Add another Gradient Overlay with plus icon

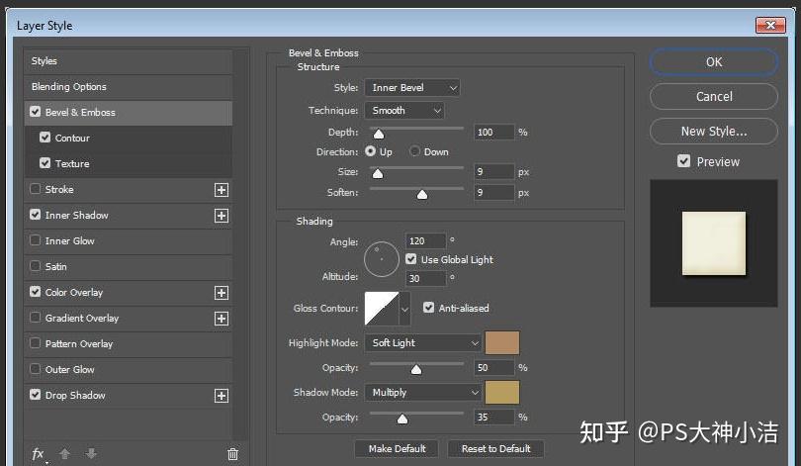(x=222, y=319)
